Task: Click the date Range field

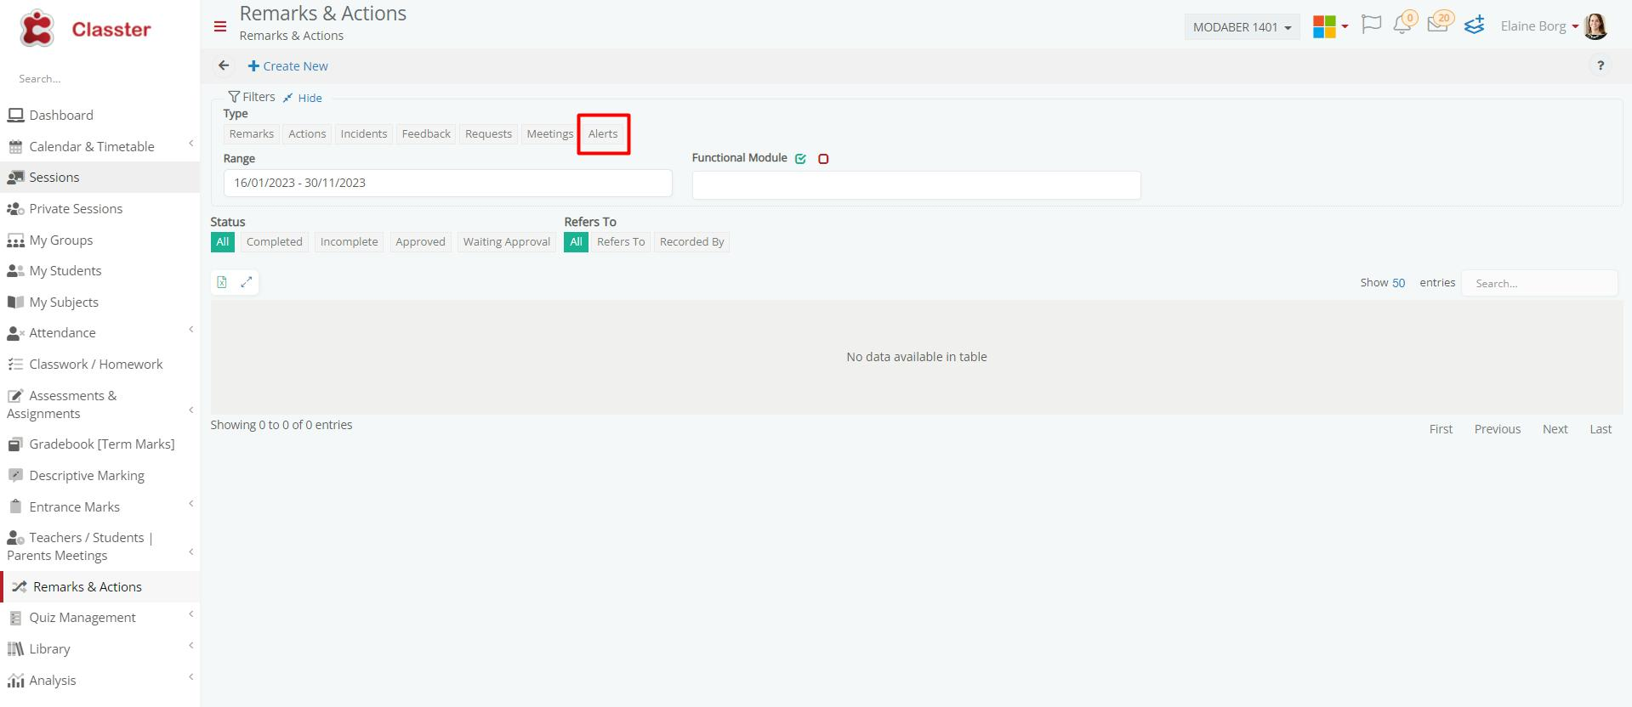Action: 447,183
